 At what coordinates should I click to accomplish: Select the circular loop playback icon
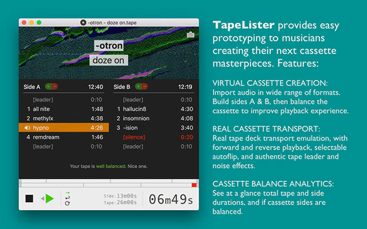(x=67, y=203)
